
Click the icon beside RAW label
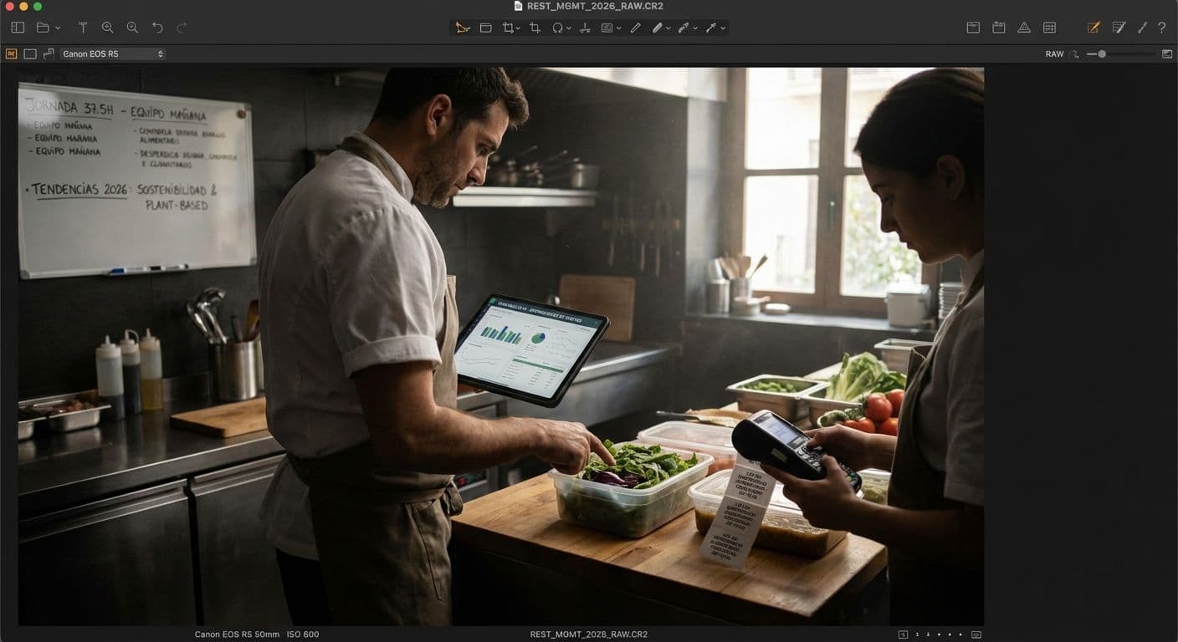click(x=1075, y=54)
